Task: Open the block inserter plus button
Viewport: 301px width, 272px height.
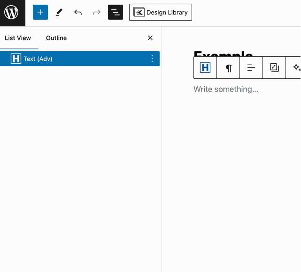Action: click(x=40, y=13)
